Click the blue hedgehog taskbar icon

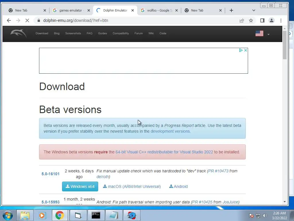[x=131, y=215]
